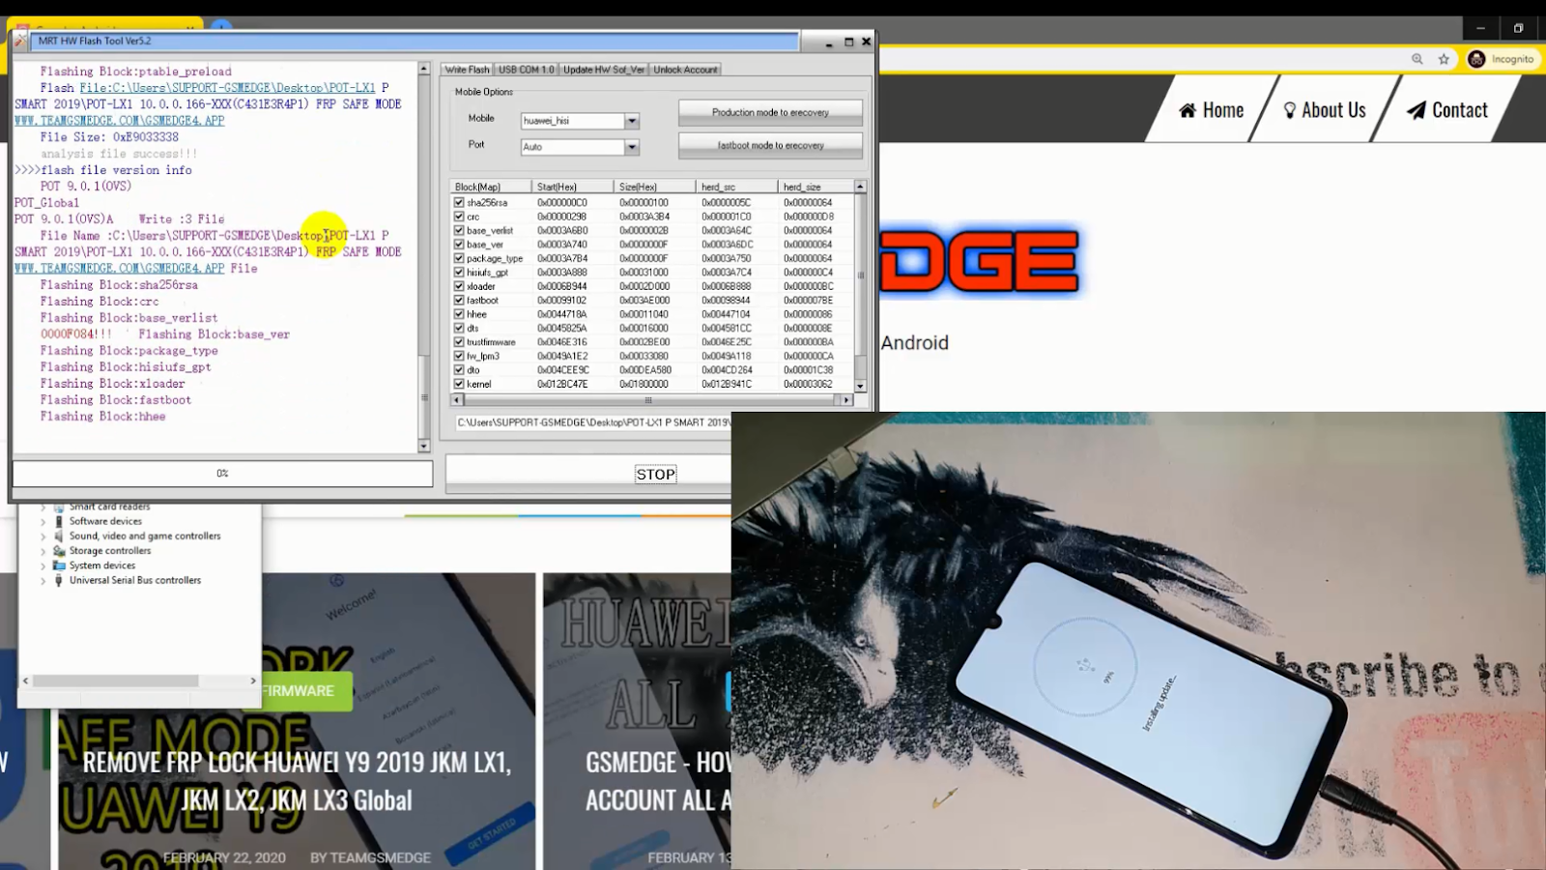Toggle the fastboot block checkbox
The width and height of the screenshot is (1546, 870).
(459, 300)
